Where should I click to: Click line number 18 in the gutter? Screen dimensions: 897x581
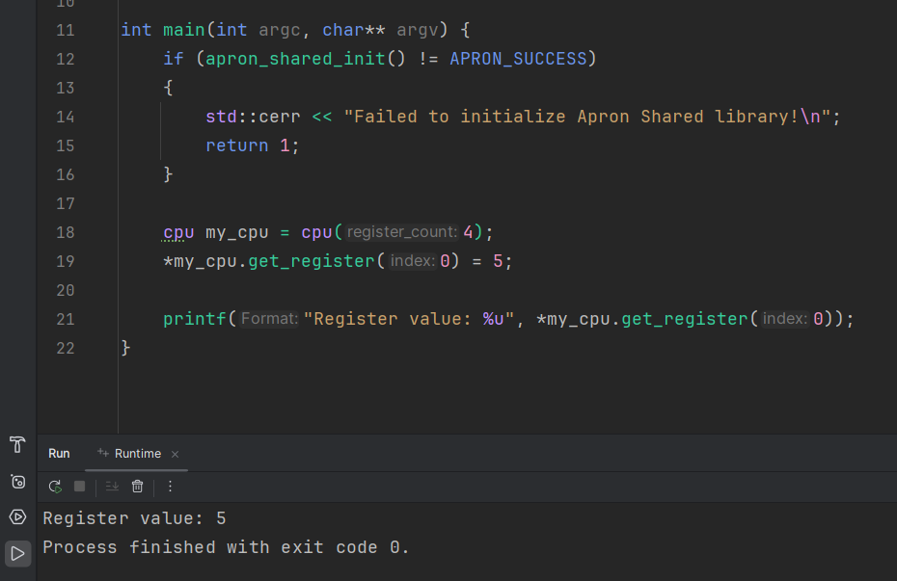click(65, 232)
